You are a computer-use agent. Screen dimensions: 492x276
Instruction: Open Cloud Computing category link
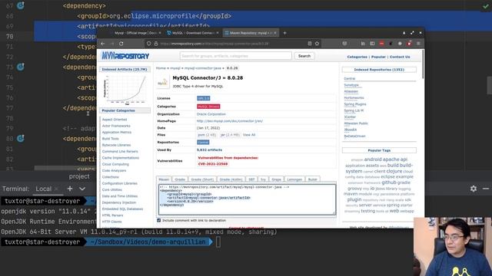(115, 164)
